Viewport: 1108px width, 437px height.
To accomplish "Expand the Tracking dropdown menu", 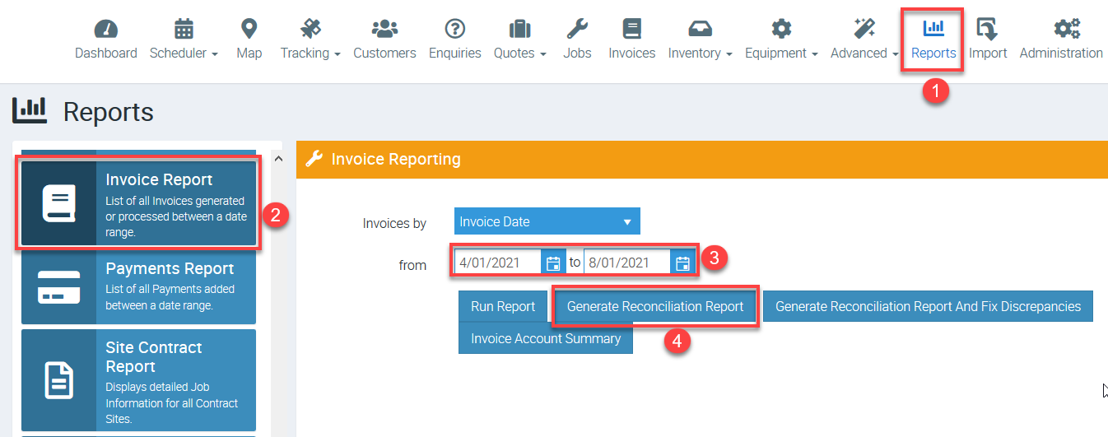I will tap(310, 53).
